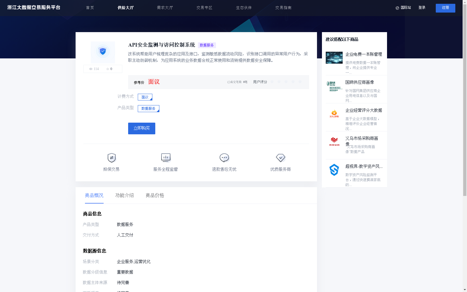The width and height of the screenshot is (467, 292).
Task: Click the scrollbar up arrow
Action: [465, 2]
